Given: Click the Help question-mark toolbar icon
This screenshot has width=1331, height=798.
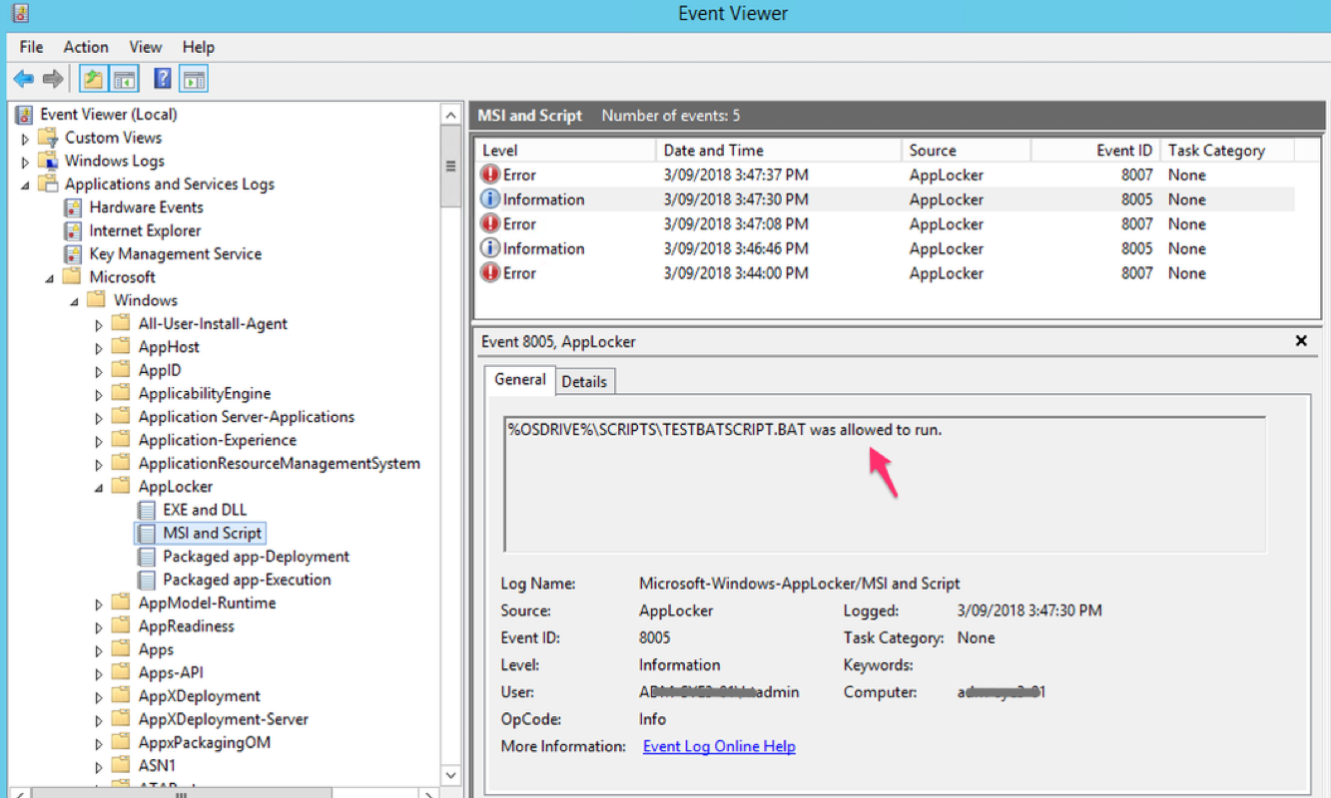Looking at the screenshot, I should coord(161,78).
